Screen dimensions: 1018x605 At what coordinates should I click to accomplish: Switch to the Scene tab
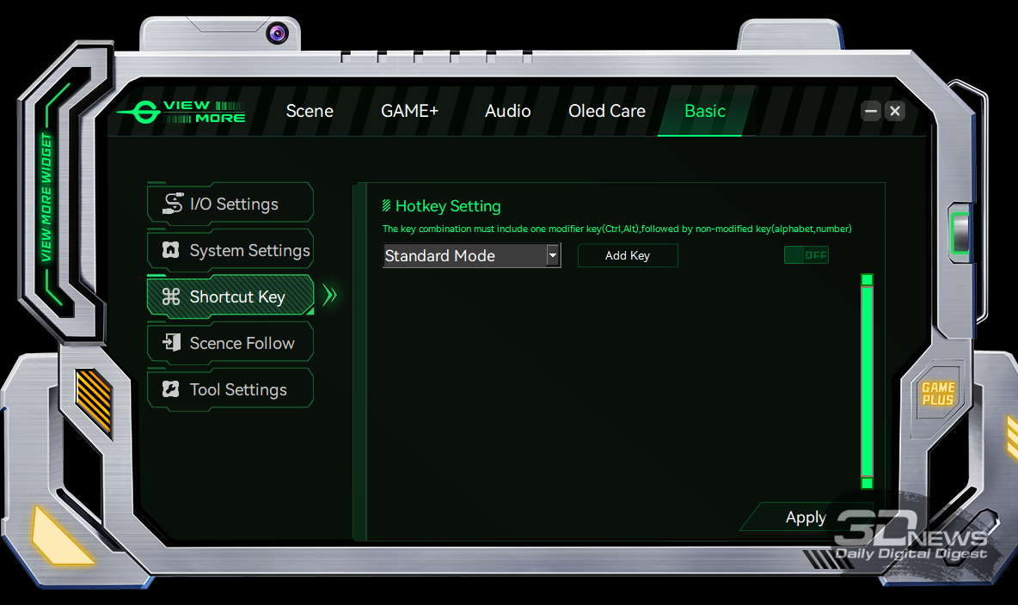(310, 111)
